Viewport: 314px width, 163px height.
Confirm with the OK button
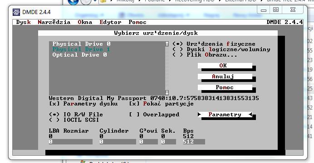tap(225, 66)
